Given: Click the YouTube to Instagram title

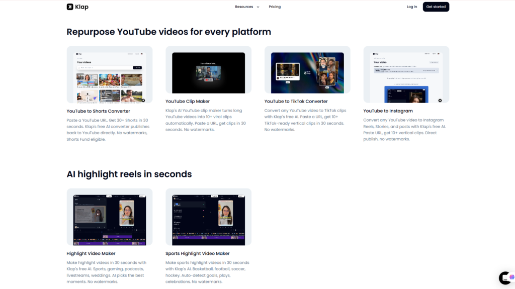Looking at the screenshot, I should [388, 111].
